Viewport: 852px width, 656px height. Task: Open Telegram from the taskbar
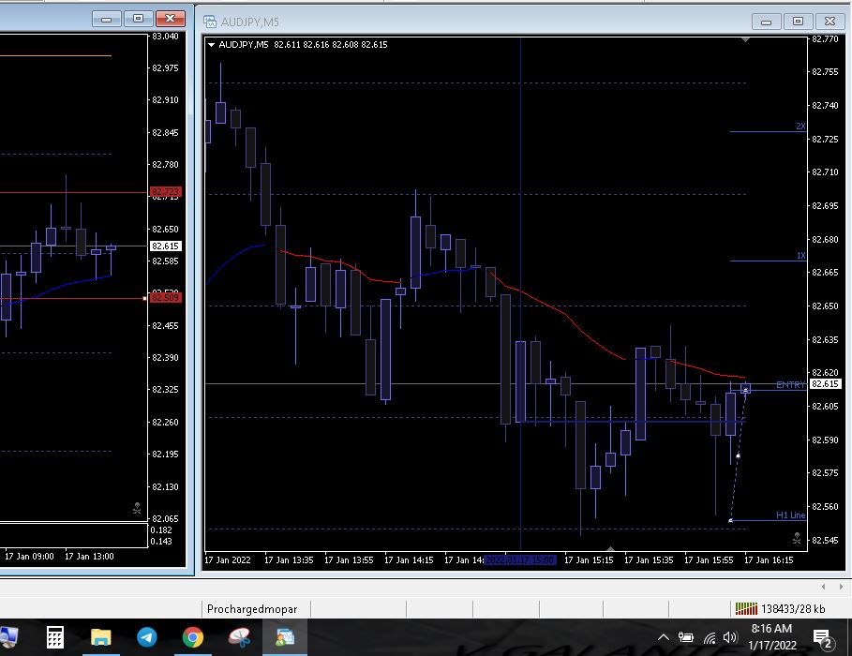[147, 637]
